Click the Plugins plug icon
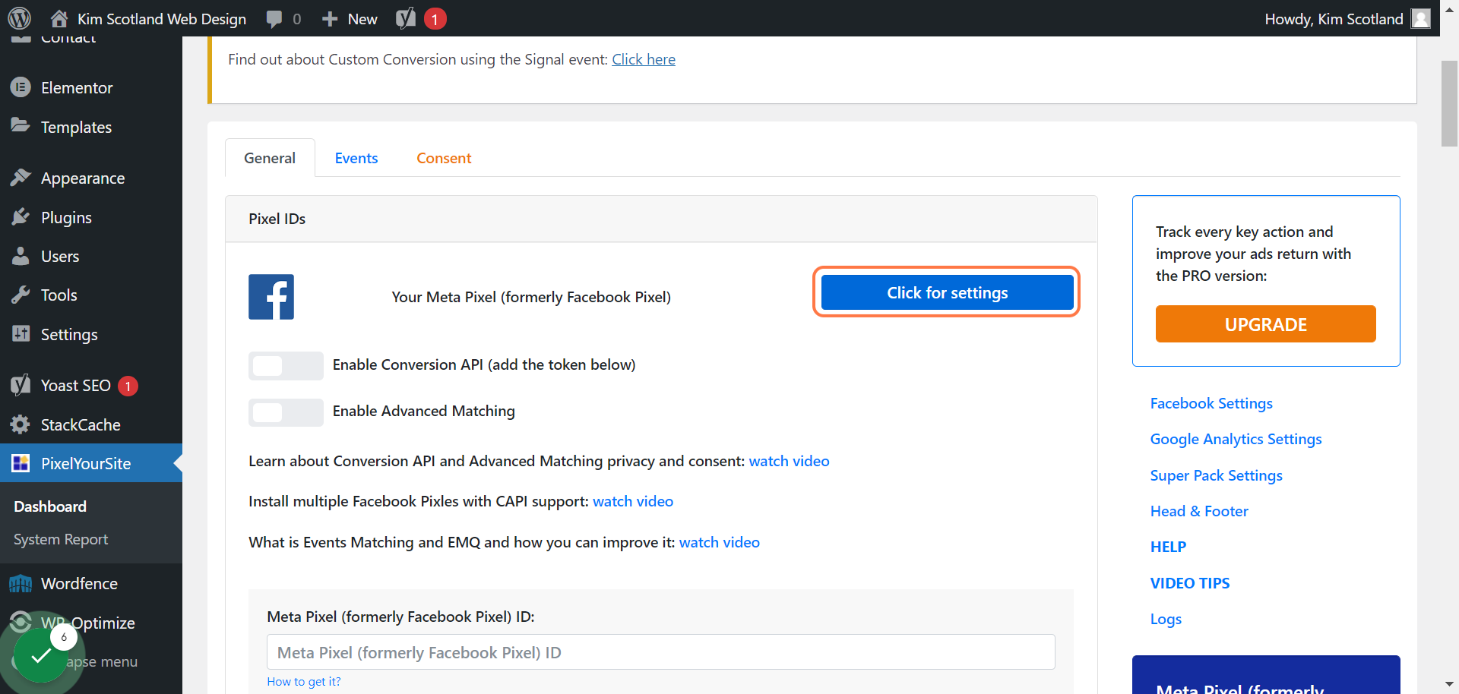The height and width of the screenshot is (694, 1459). (21, 217)
